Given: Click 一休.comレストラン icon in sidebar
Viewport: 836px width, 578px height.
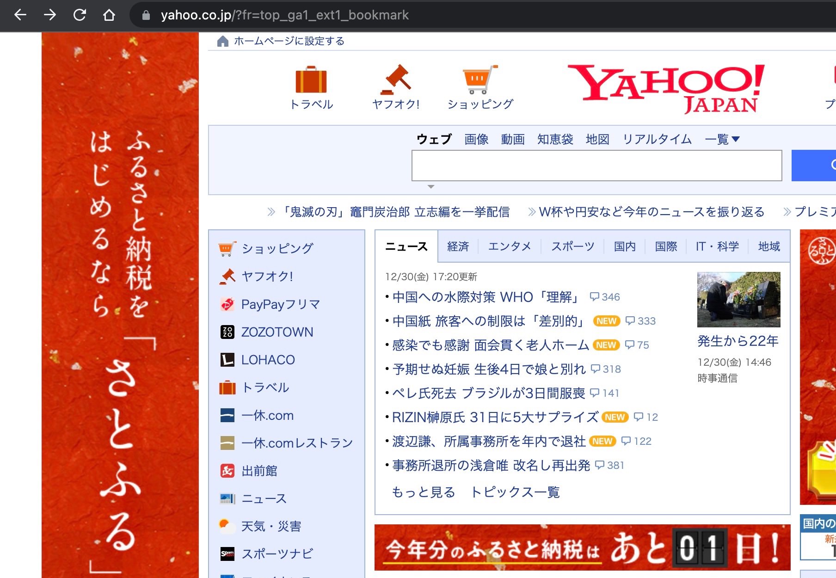Looking at the screenshot, I should point(227,443).
